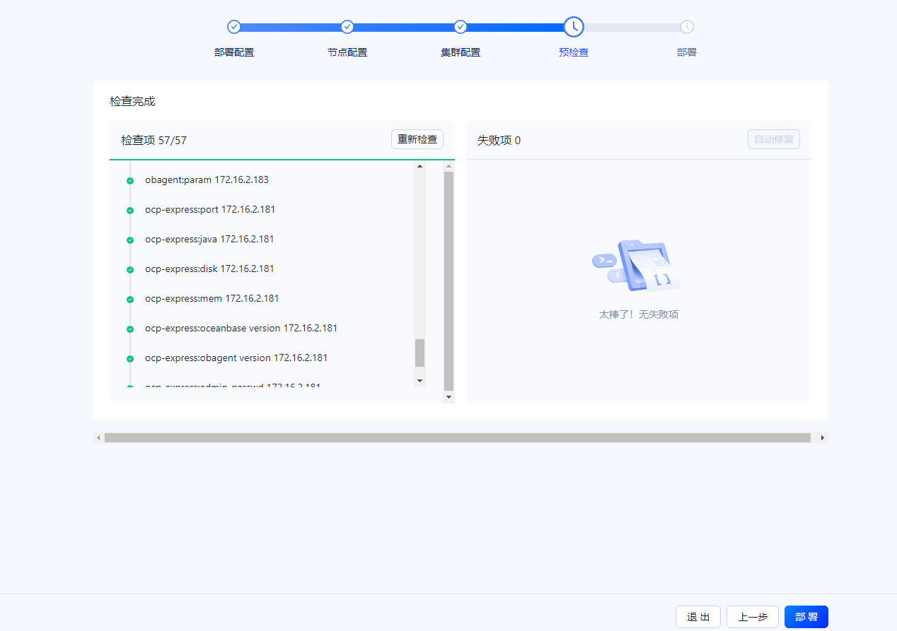Go back with the 上一步 button
Image resolution: width=897 pixels, height=631 pixels.
click(753, 617)
